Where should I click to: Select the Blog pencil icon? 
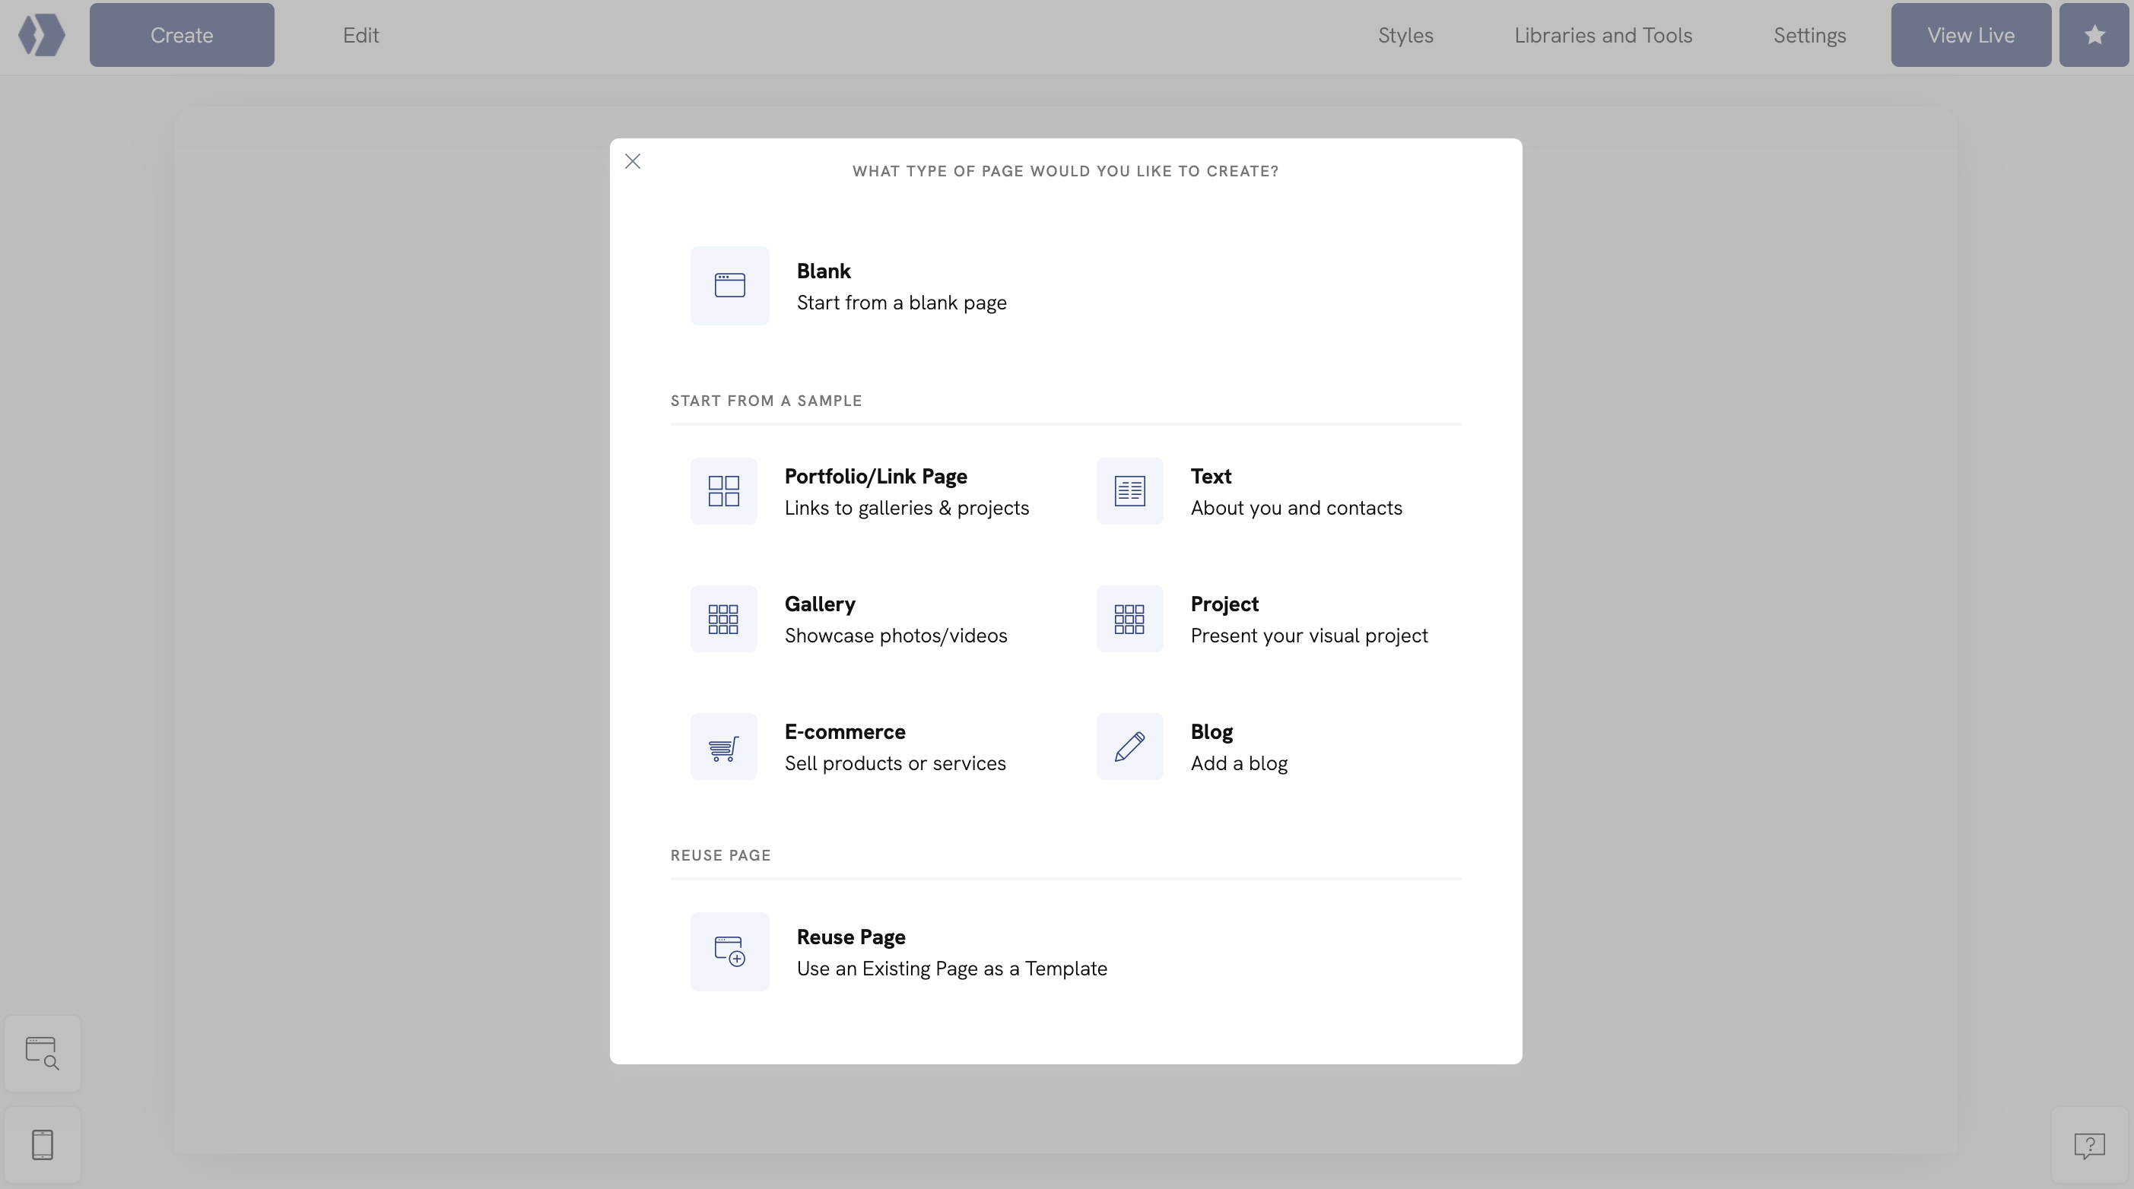coord(1129,745)
